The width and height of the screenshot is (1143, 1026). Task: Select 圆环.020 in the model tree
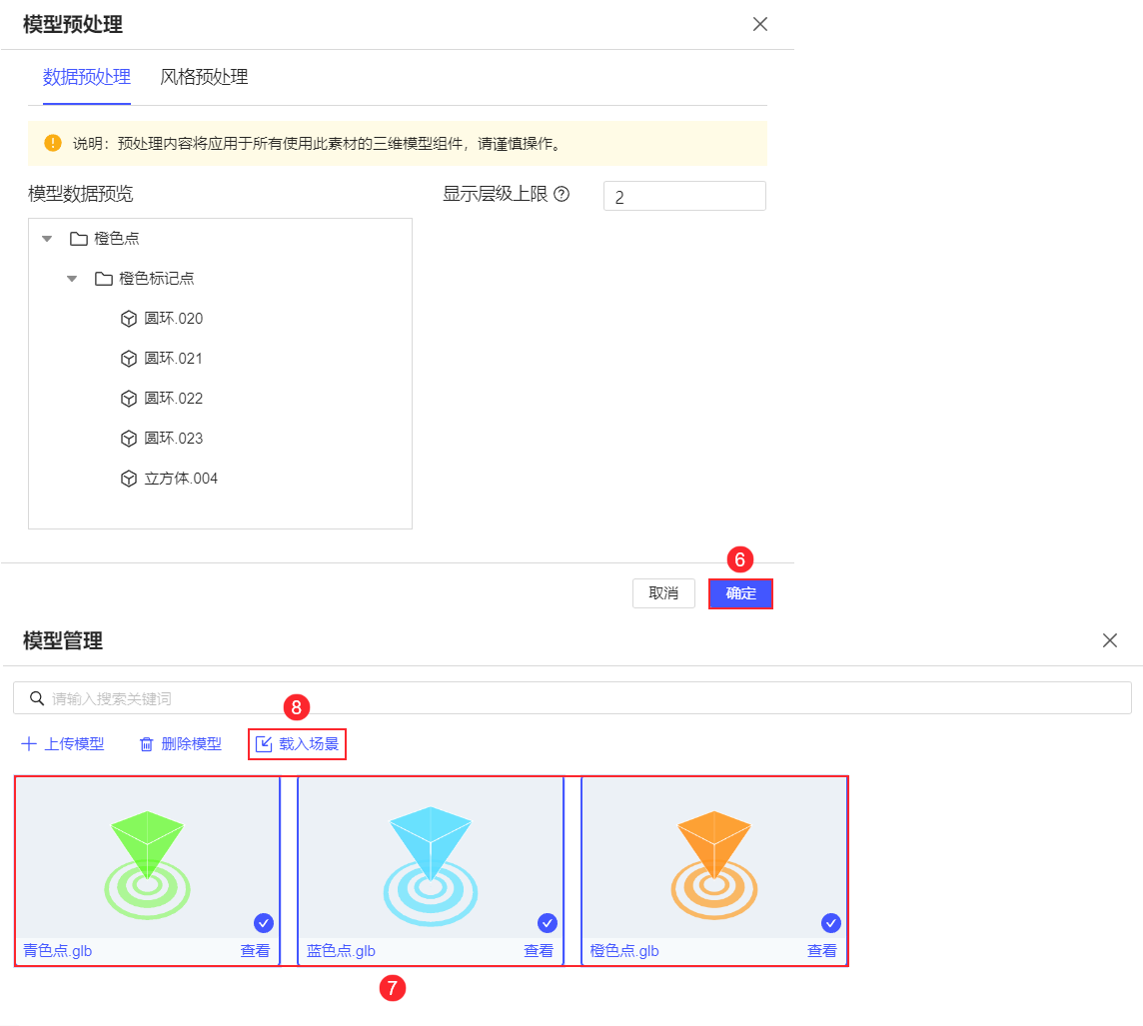[x=174, y=319]
